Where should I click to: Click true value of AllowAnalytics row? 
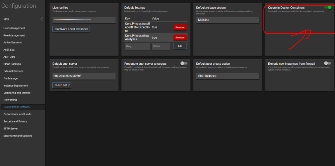point(154,38)
